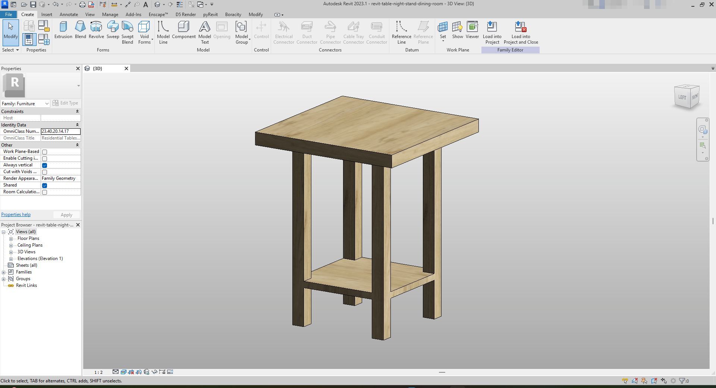This screenshot has width=716, height=388.
Task: Print using the printer icon
Action: tap(82, 4)
